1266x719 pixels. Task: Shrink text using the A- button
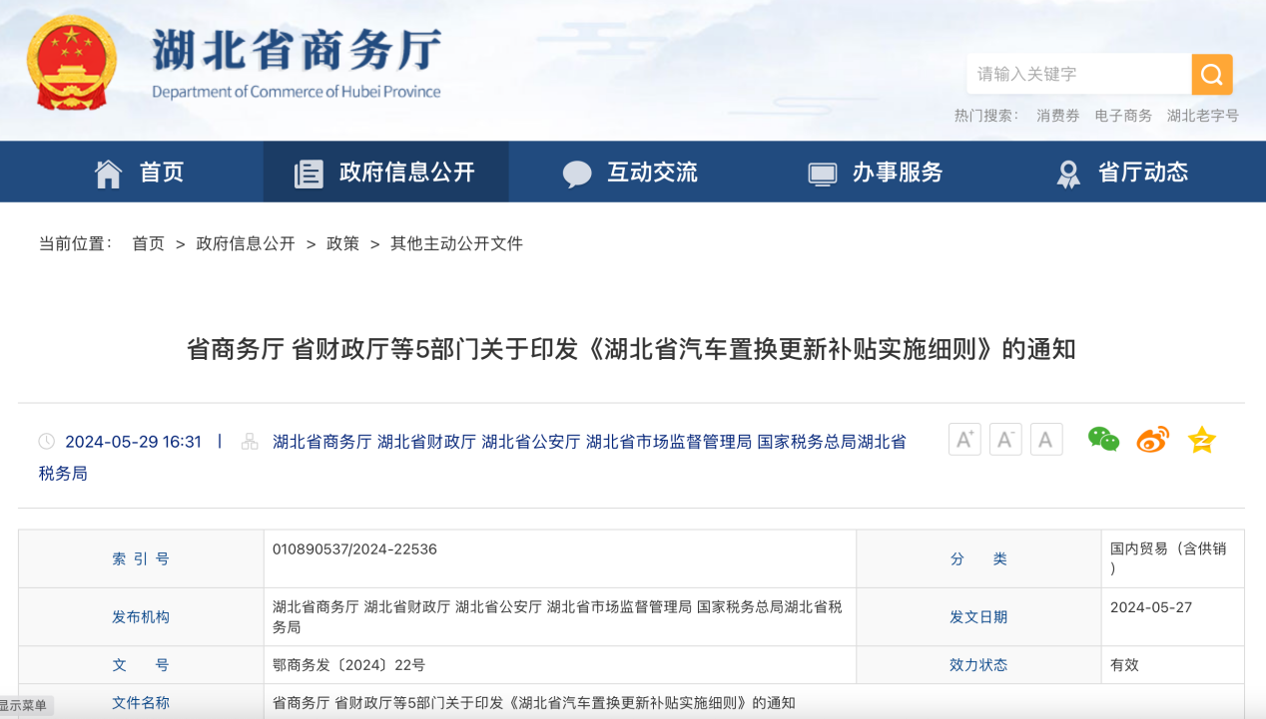point(1004,439)
